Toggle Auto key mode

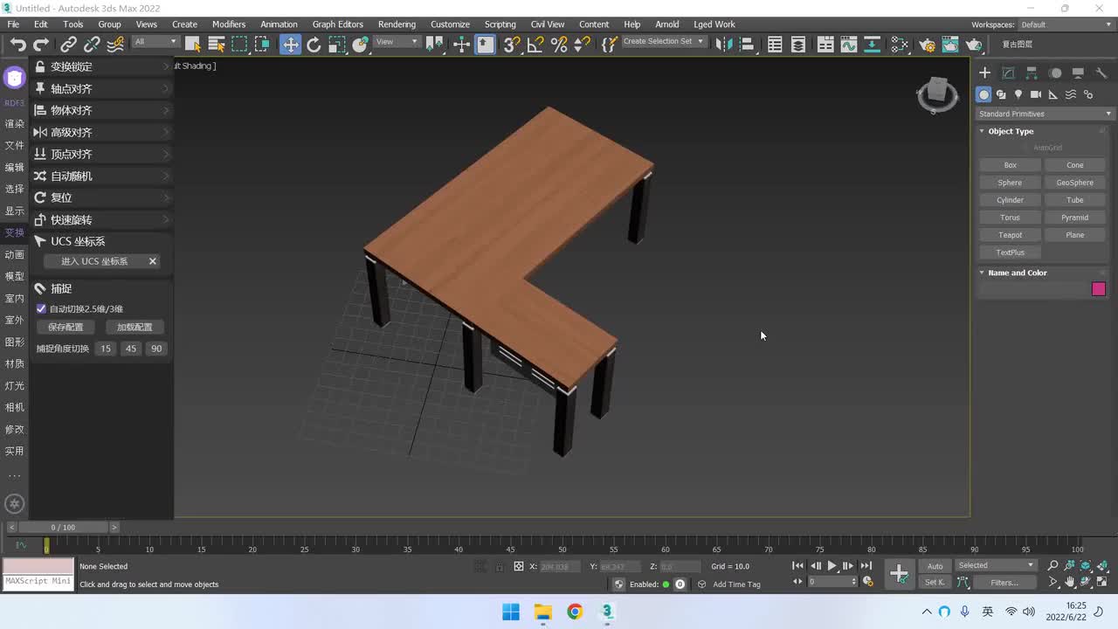[x=935, y=566]
